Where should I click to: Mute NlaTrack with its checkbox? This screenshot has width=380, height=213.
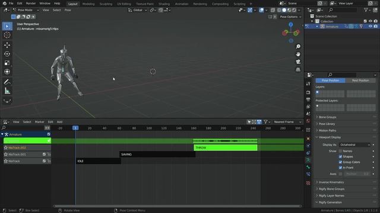tap(44, 161)
